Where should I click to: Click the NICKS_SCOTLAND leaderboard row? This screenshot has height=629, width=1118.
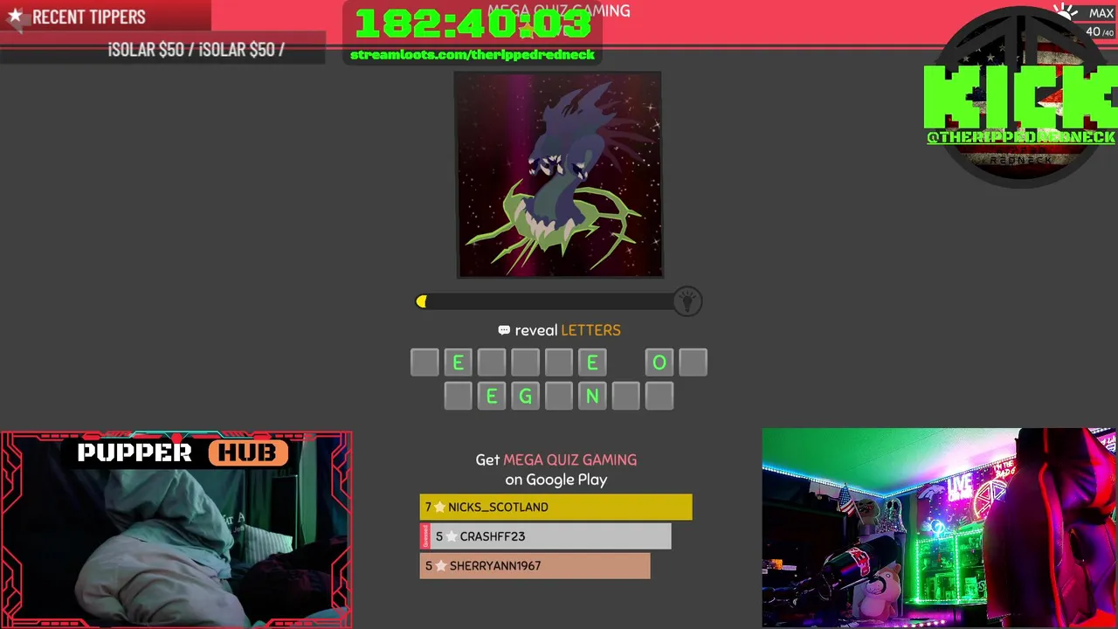click(x=556, y=507)
